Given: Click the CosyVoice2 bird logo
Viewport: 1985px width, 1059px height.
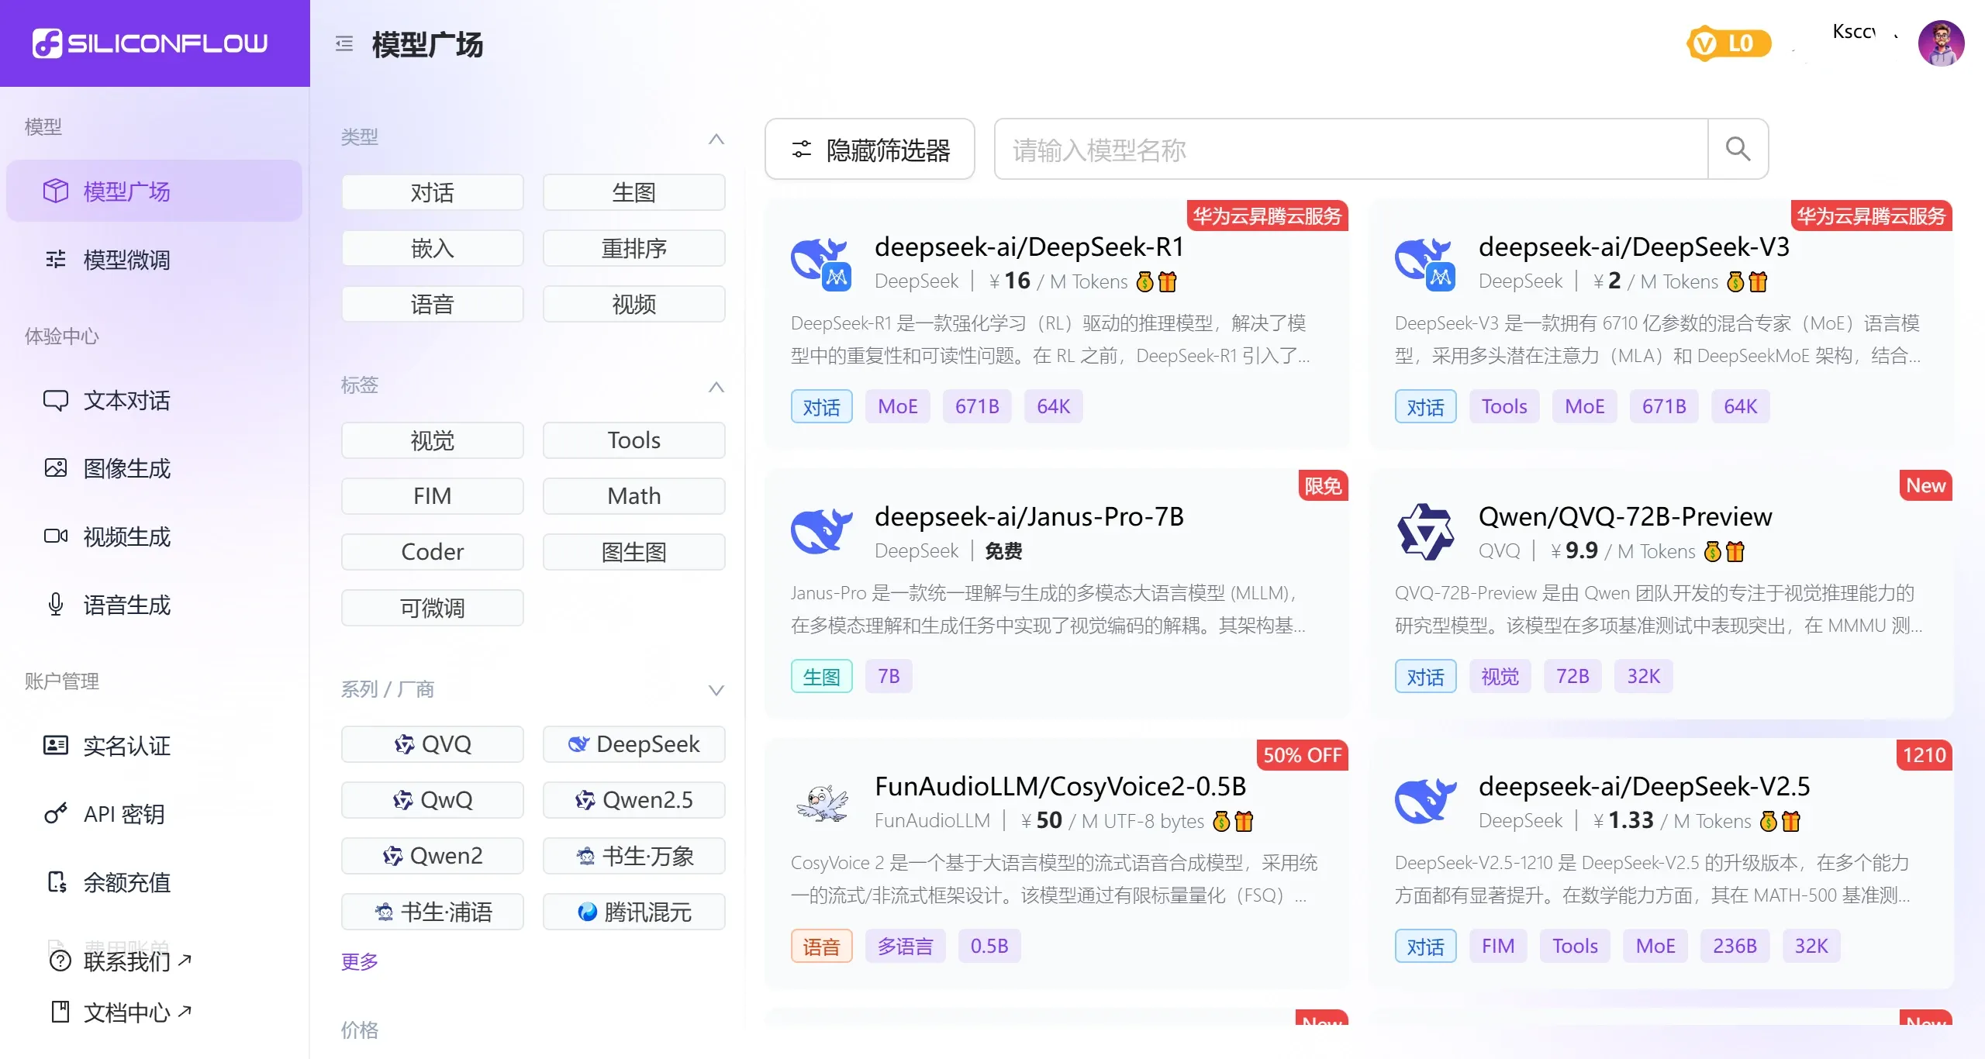Looking at the screenshot, I should click(821, 802).
